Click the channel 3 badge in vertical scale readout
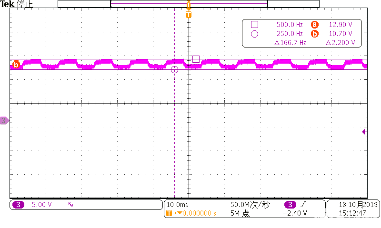 (18, 205)
